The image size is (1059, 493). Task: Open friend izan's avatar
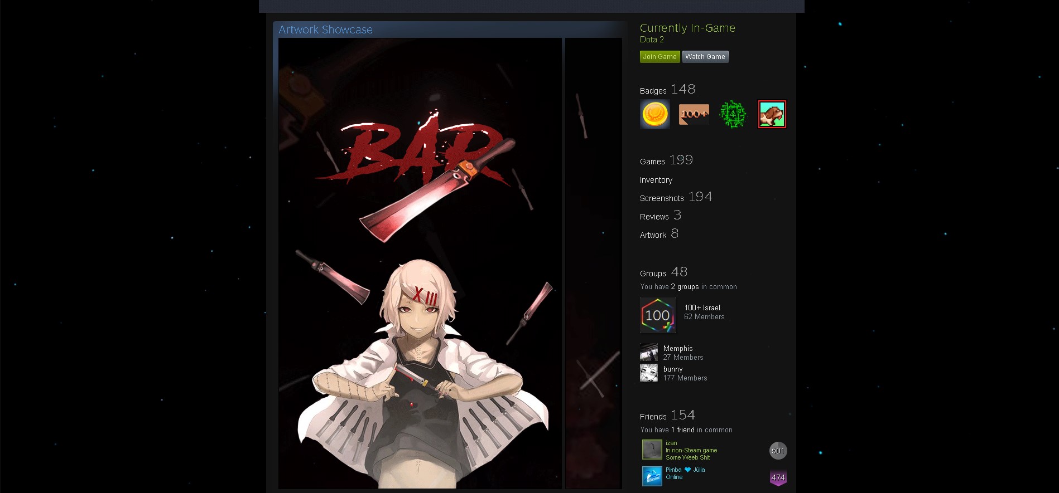pyautogui.click(x=652, y=450)
